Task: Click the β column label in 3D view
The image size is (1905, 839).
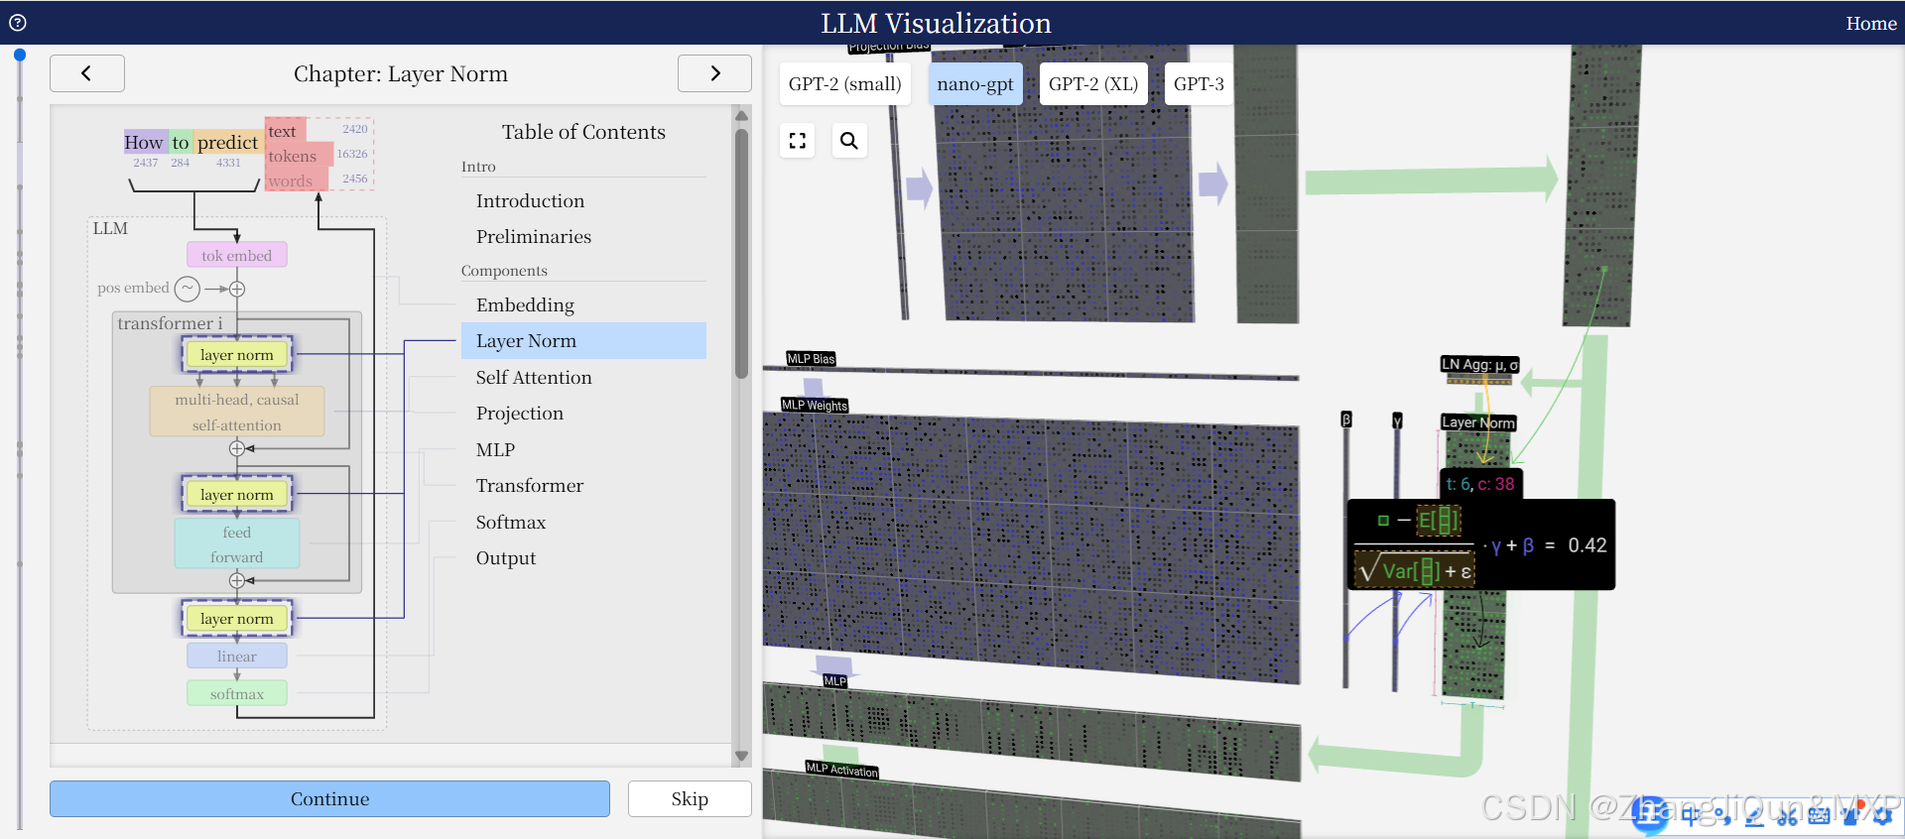Action: point(1346,419)
